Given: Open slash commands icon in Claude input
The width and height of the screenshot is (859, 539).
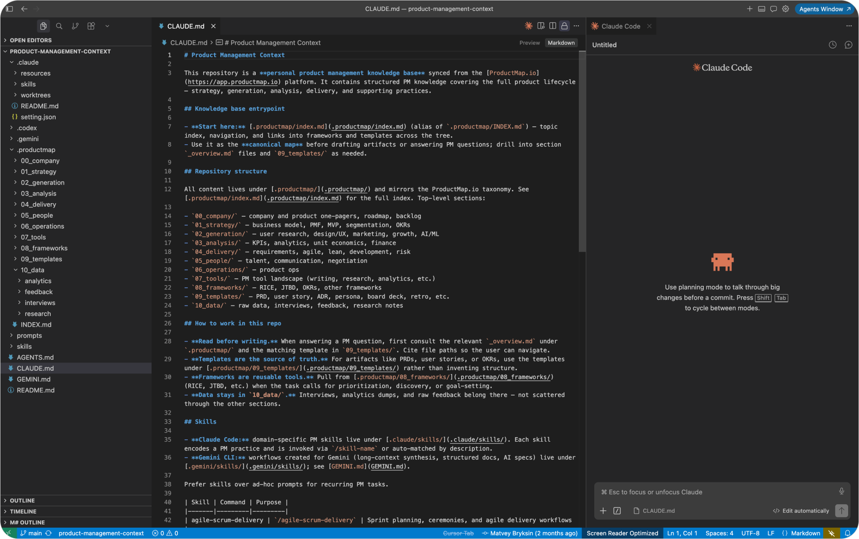Looking at the screenshot, I should pyautogui.click(x=617, y=510).
